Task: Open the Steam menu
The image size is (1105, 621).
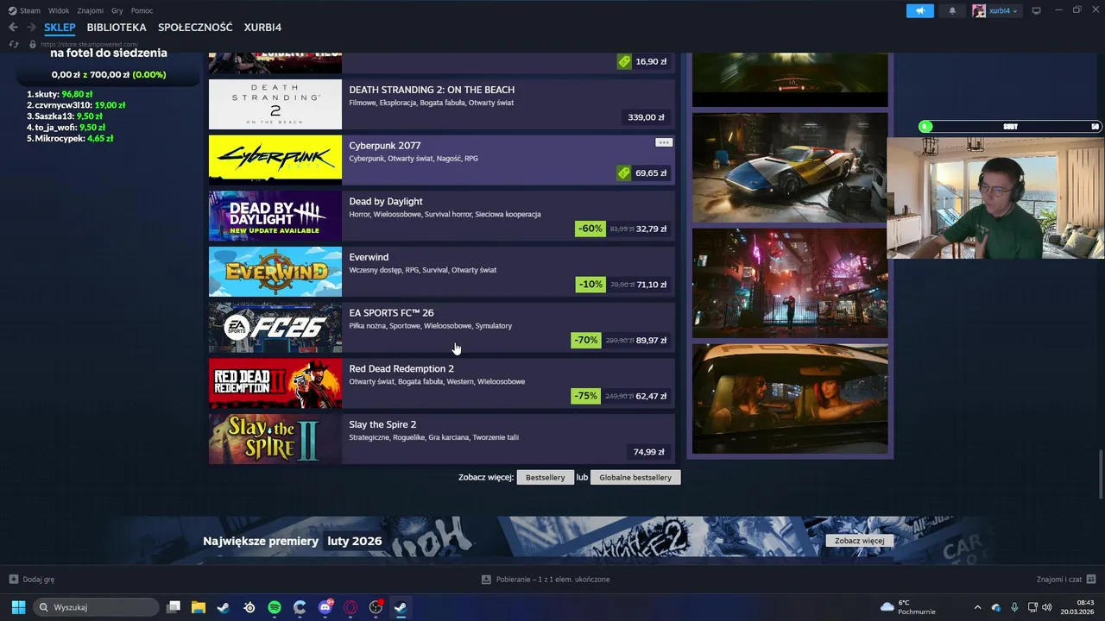Action: [24, 10]
